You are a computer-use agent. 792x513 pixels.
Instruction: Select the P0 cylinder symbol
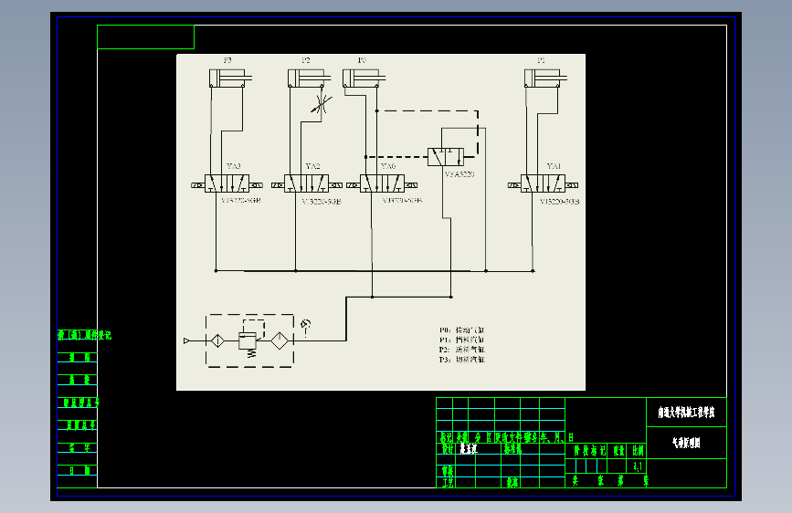pos(364,79)
